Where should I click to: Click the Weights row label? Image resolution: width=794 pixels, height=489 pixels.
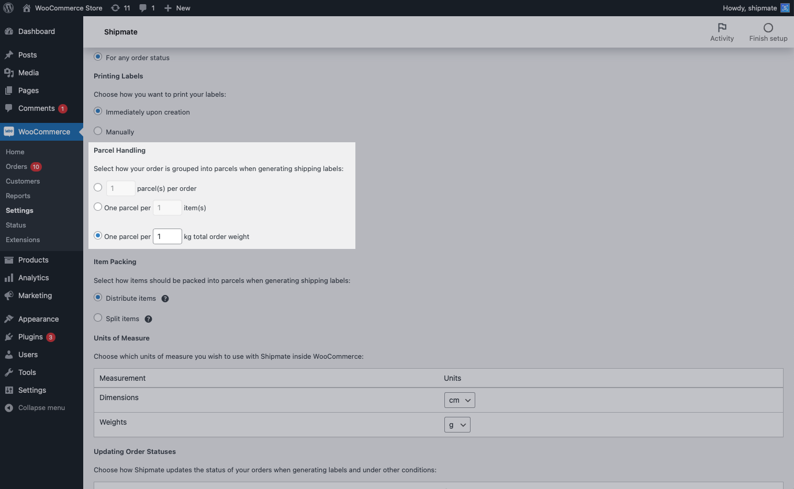(x=113, y=422)
